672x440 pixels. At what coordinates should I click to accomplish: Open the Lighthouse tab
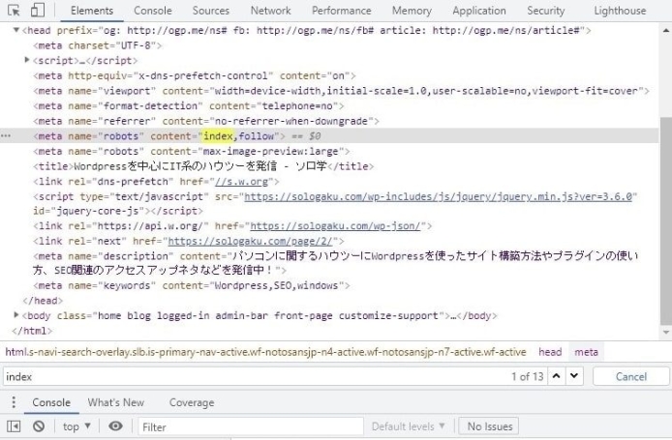(x=620, y=11)
